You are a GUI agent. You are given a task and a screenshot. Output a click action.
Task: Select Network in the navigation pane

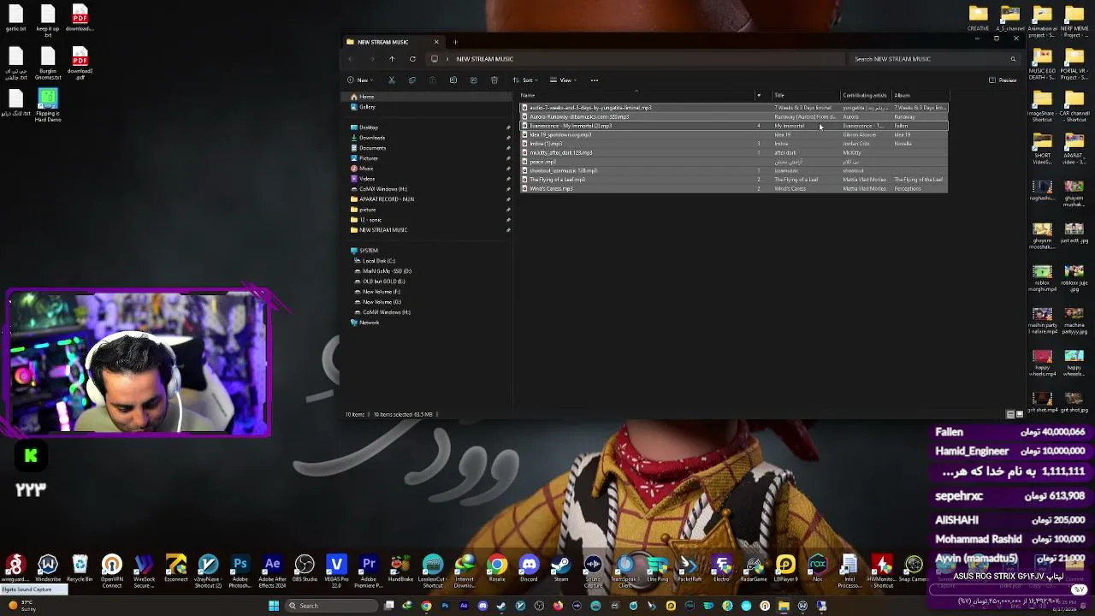pyautogui.click(x=365, y=323)
